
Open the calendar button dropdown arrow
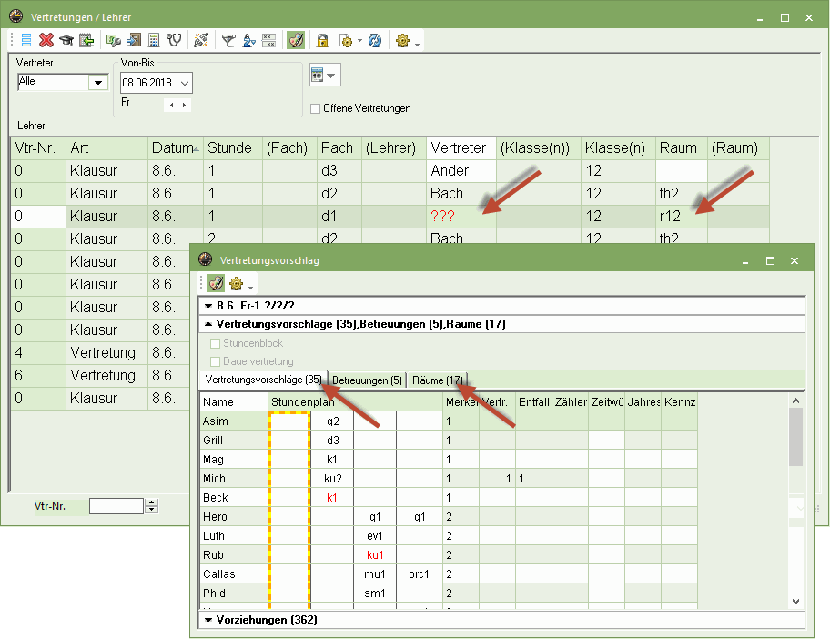(x=331, y=76)
